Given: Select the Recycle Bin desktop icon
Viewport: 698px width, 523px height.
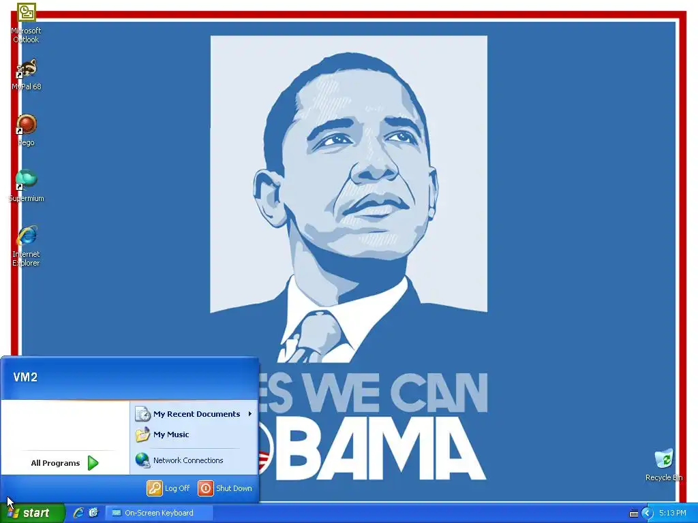Looking at the screenshot, I should click(664, 464).
